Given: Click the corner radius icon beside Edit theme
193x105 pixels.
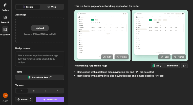Looking at the screenshot, I should 161,66.
